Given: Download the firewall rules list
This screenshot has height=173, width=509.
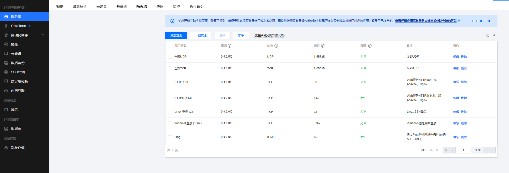Looking at the screenshot, I should point(494,35).
